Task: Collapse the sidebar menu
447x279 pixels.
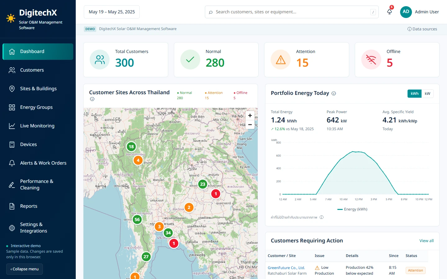Action: click(x=25, y=269)
